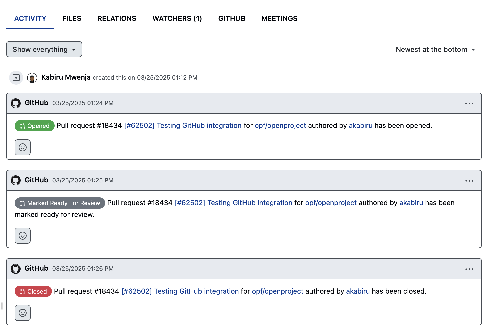Switch to the GitHub tab

coord(231,18)
